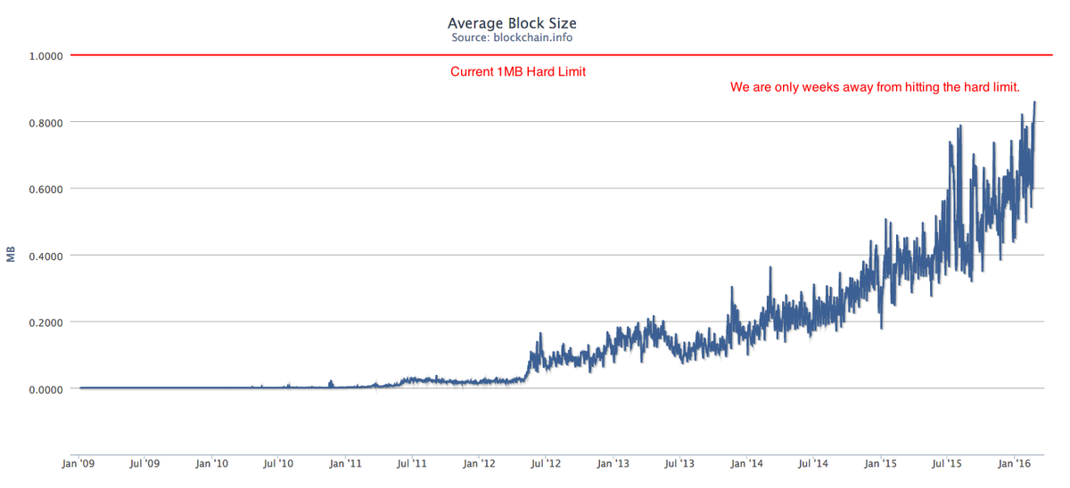Click the Jan '14 x-axis label
The height and width of the screenshot is (488, 1070).
747,464
